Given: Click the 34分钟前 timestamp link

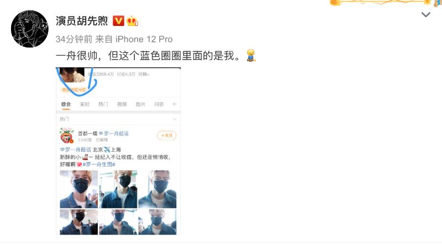Looking at the screenshot, I should click(74, 39).
